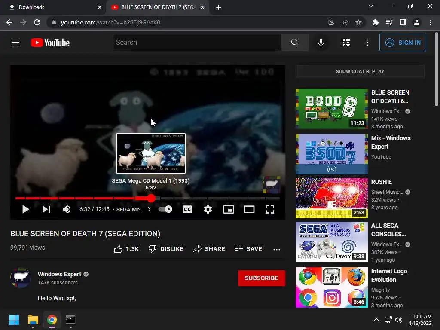
Task: Save video to a playlist
Action: pyautogui.click(x=248, y=249)
